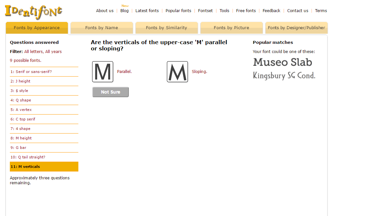
Task: Click the Museo Slab font sample
Action: [x=282, y=62]
